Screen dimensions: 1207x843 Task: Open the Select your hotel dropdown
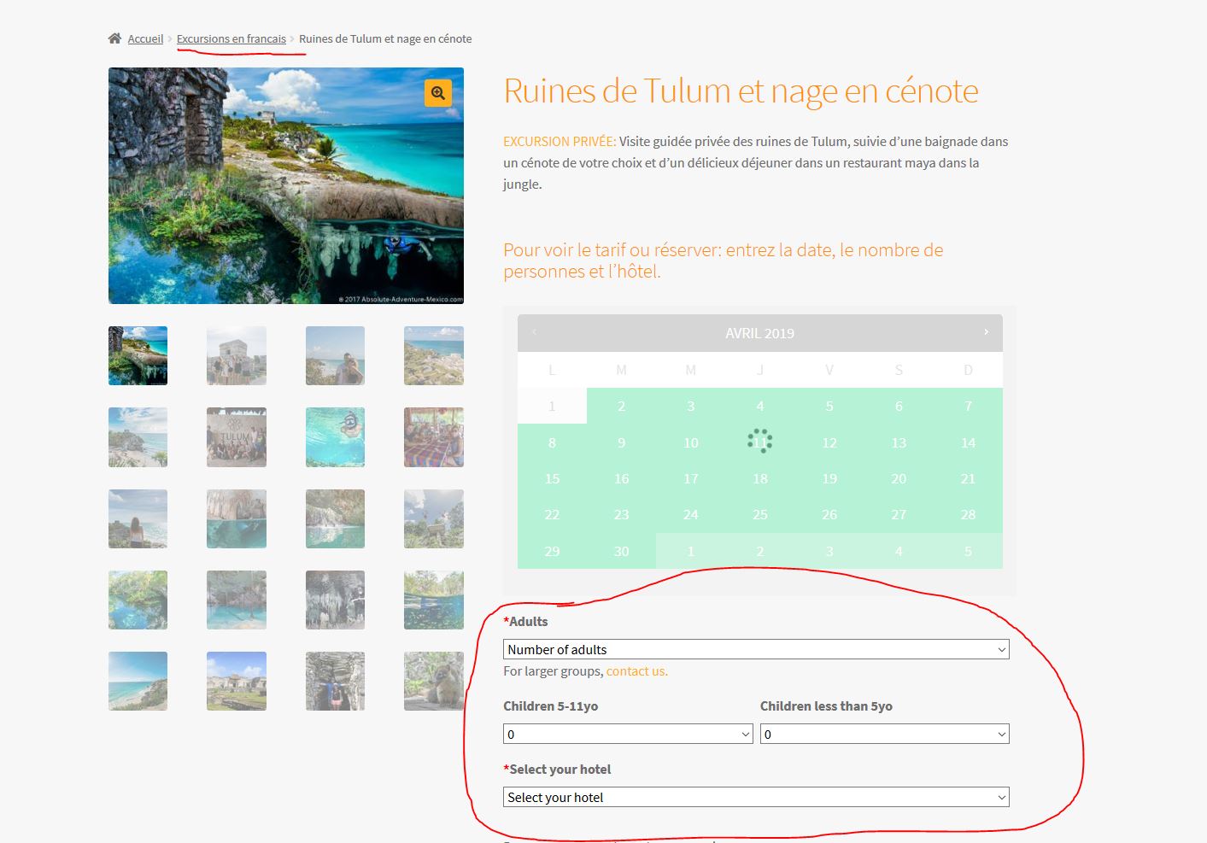point(756,797)
